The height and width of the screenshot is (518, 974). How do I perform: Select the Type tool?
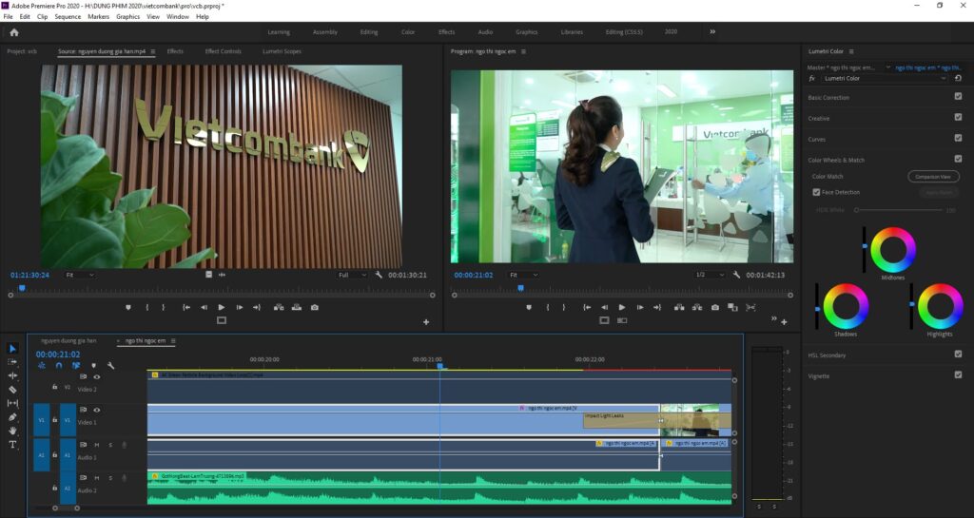click(12, 444)
